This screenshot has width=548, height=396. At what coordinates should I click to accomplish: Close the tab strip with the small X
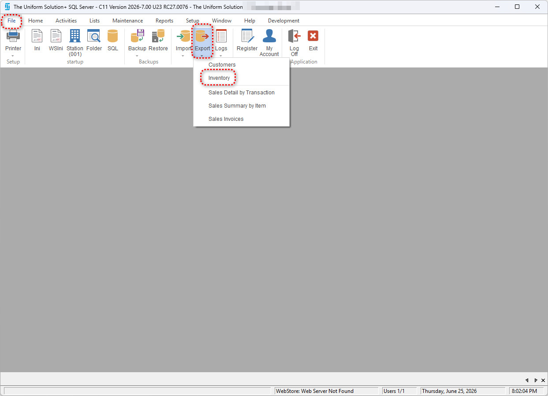[543, 380]
